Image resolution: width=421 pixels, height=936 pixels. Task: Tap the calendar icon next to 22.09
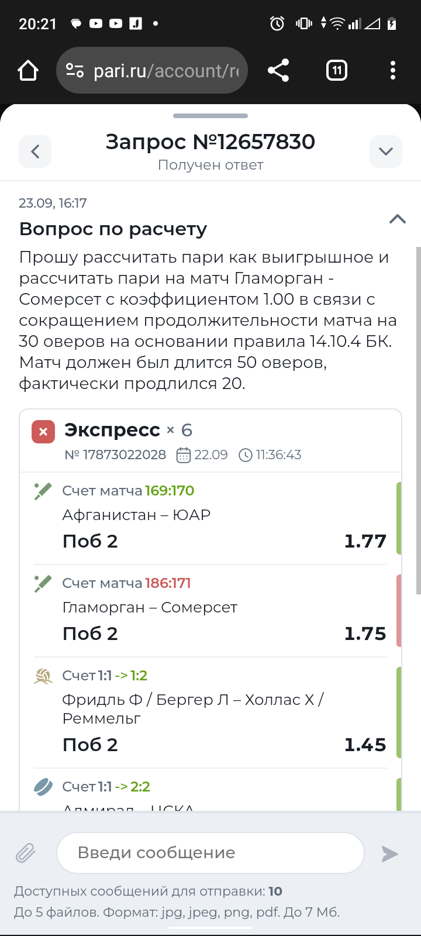184,455
